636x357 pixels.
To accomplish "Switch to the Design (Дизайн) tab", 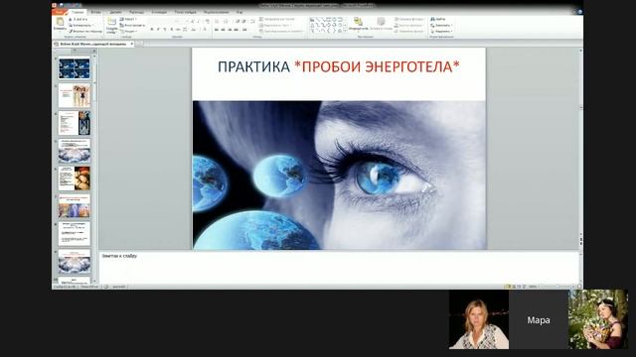I will coord(115,12).
